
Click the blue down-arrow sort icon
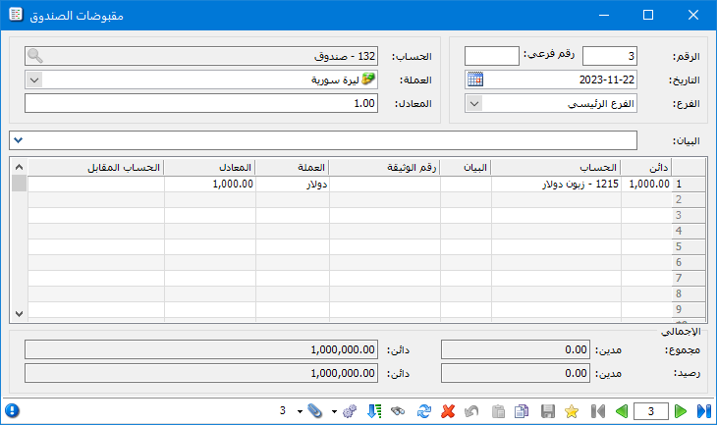(374, 411)
